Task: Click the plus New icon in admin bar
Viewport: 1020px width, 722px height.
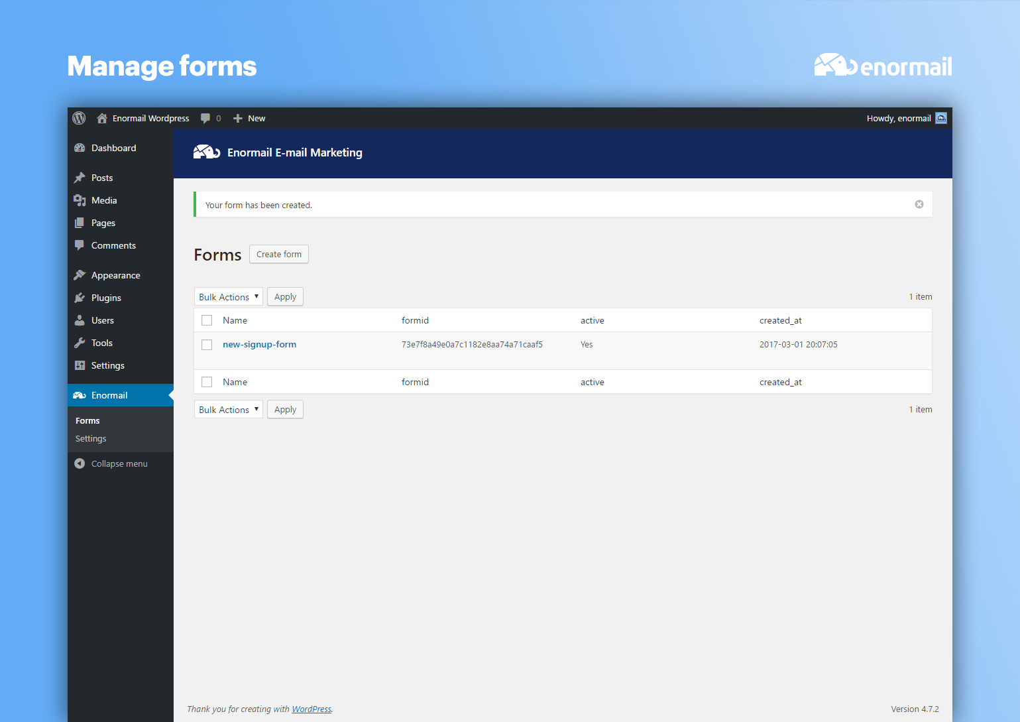Action: [237, 118]
